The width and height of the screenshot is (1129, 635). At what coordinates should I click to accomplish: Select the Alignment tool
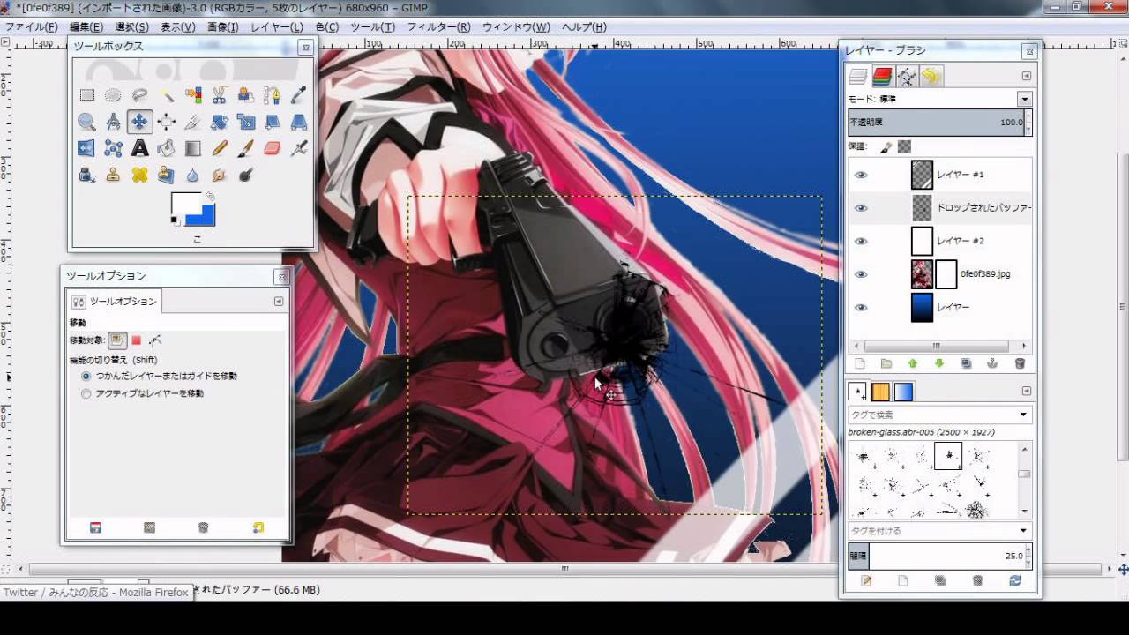pyautogui.click(x=166, y=122)
